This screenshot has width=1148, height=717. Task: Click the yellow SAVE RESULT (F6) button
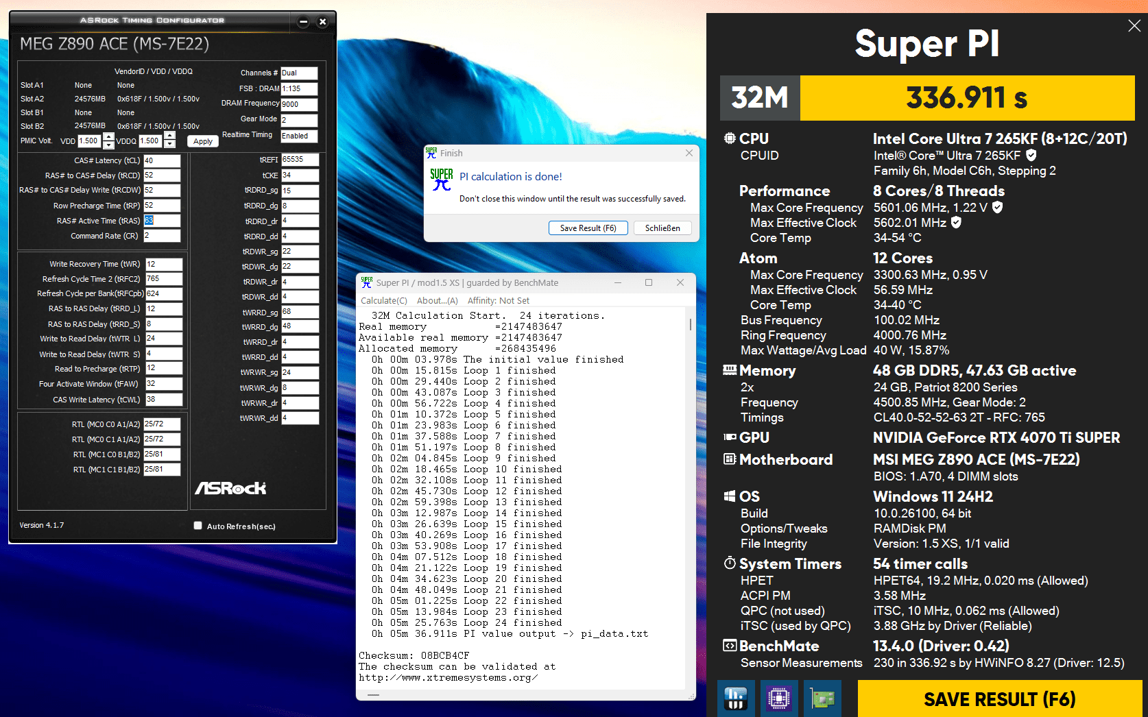point(1000,698)
